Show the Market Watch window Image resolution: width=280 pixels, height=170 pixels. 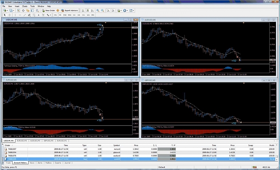pyautogui.click(x=18, y=11)
